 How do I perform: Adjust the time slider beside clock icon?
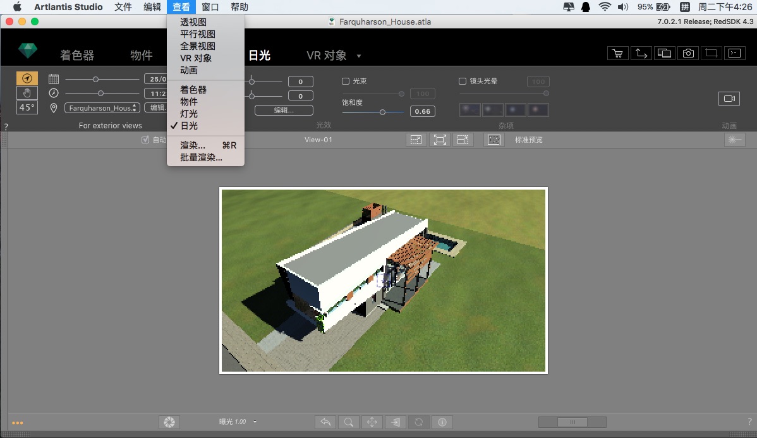(102, 93)
